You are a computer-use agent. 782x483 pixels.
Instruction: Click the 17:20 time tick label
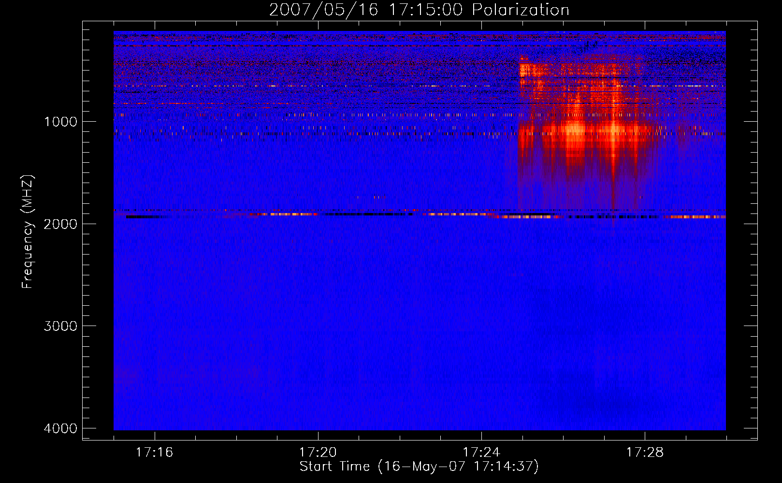click(318, 452)
